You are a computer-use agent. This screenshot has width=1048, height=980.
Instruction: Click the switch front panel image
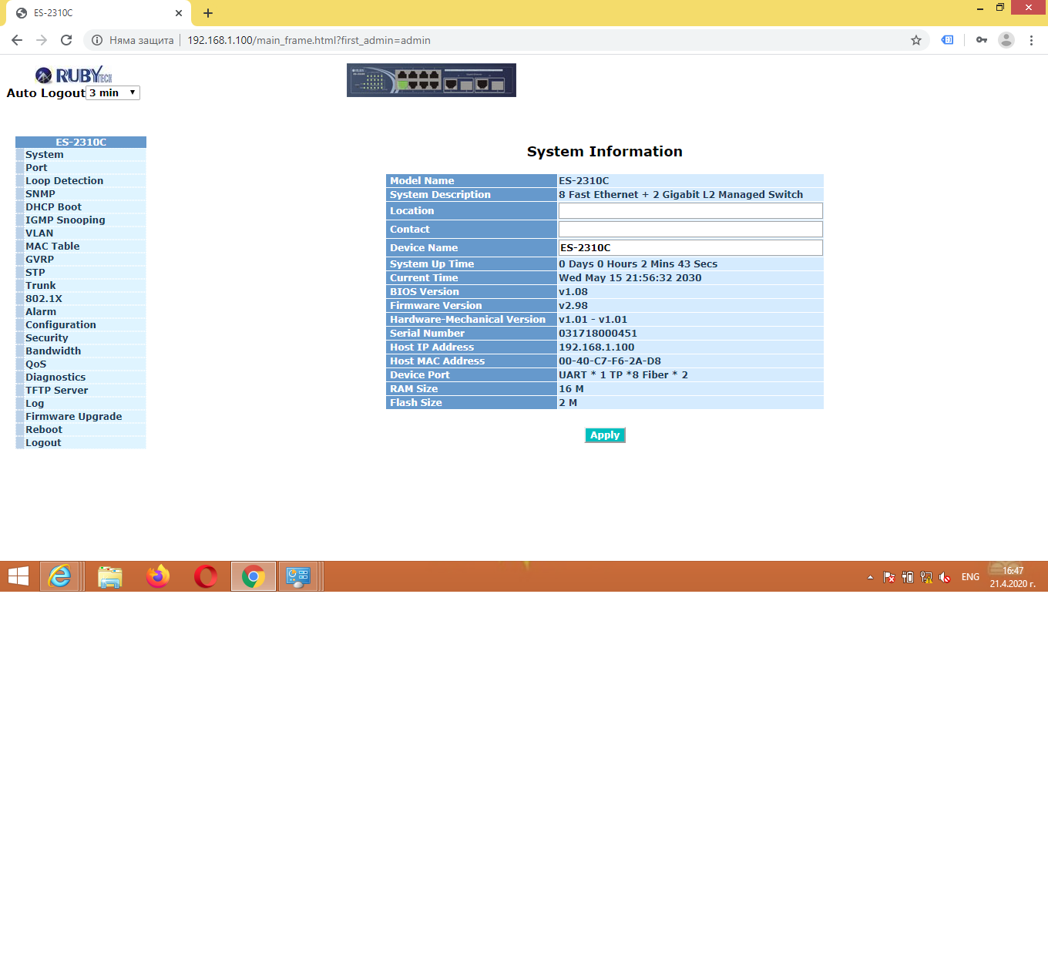tap(431, 80)
